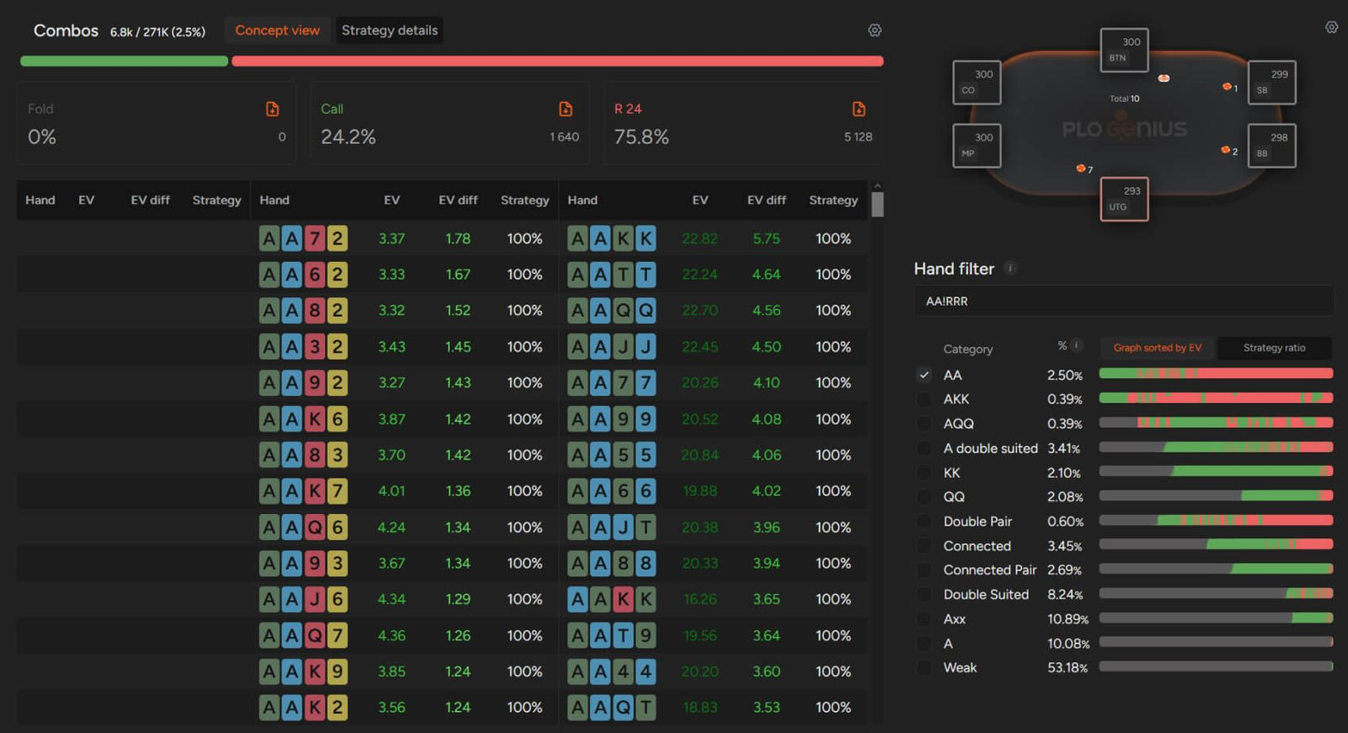
Task: Click the red raise portion of strategy bar
Action: click(x=557, y=62)
